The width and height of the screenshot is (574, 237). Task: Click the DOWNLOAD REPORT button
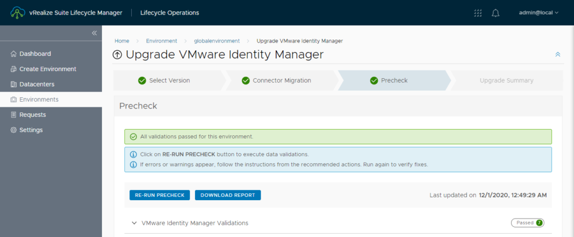(228, 195)
